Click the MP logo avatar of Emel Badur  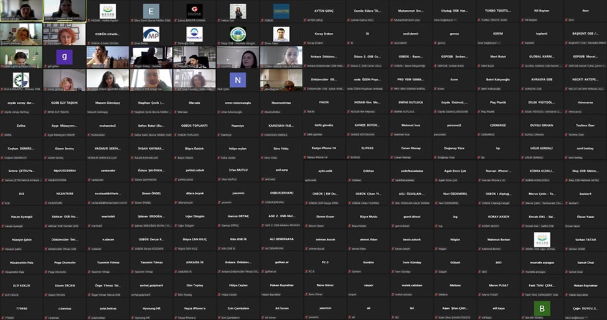pyautogui.click(x=151, y=34)
